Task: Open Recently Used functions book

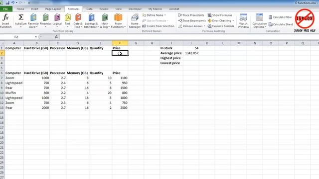Action: (33, 21)
